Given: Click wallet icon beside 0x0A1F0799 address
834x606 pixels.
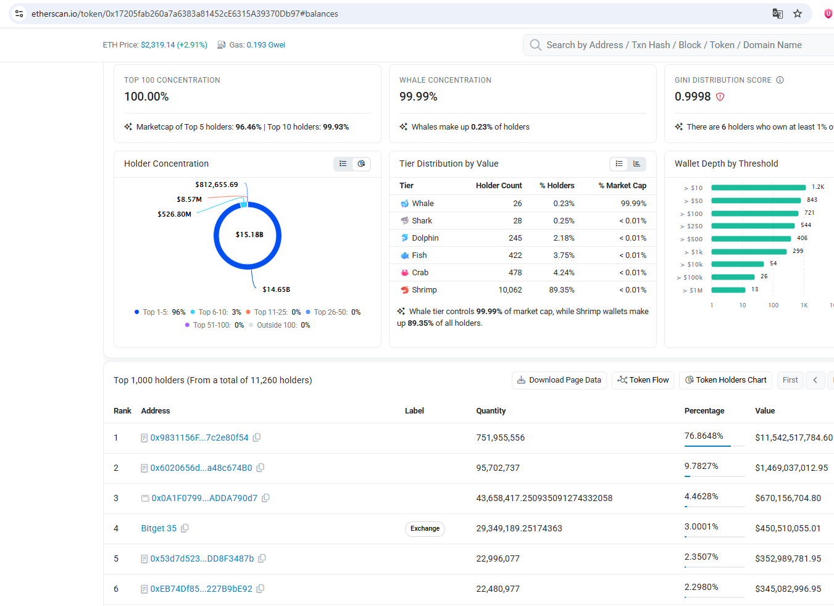Looking at the screenshot, I should pos(145,499).
